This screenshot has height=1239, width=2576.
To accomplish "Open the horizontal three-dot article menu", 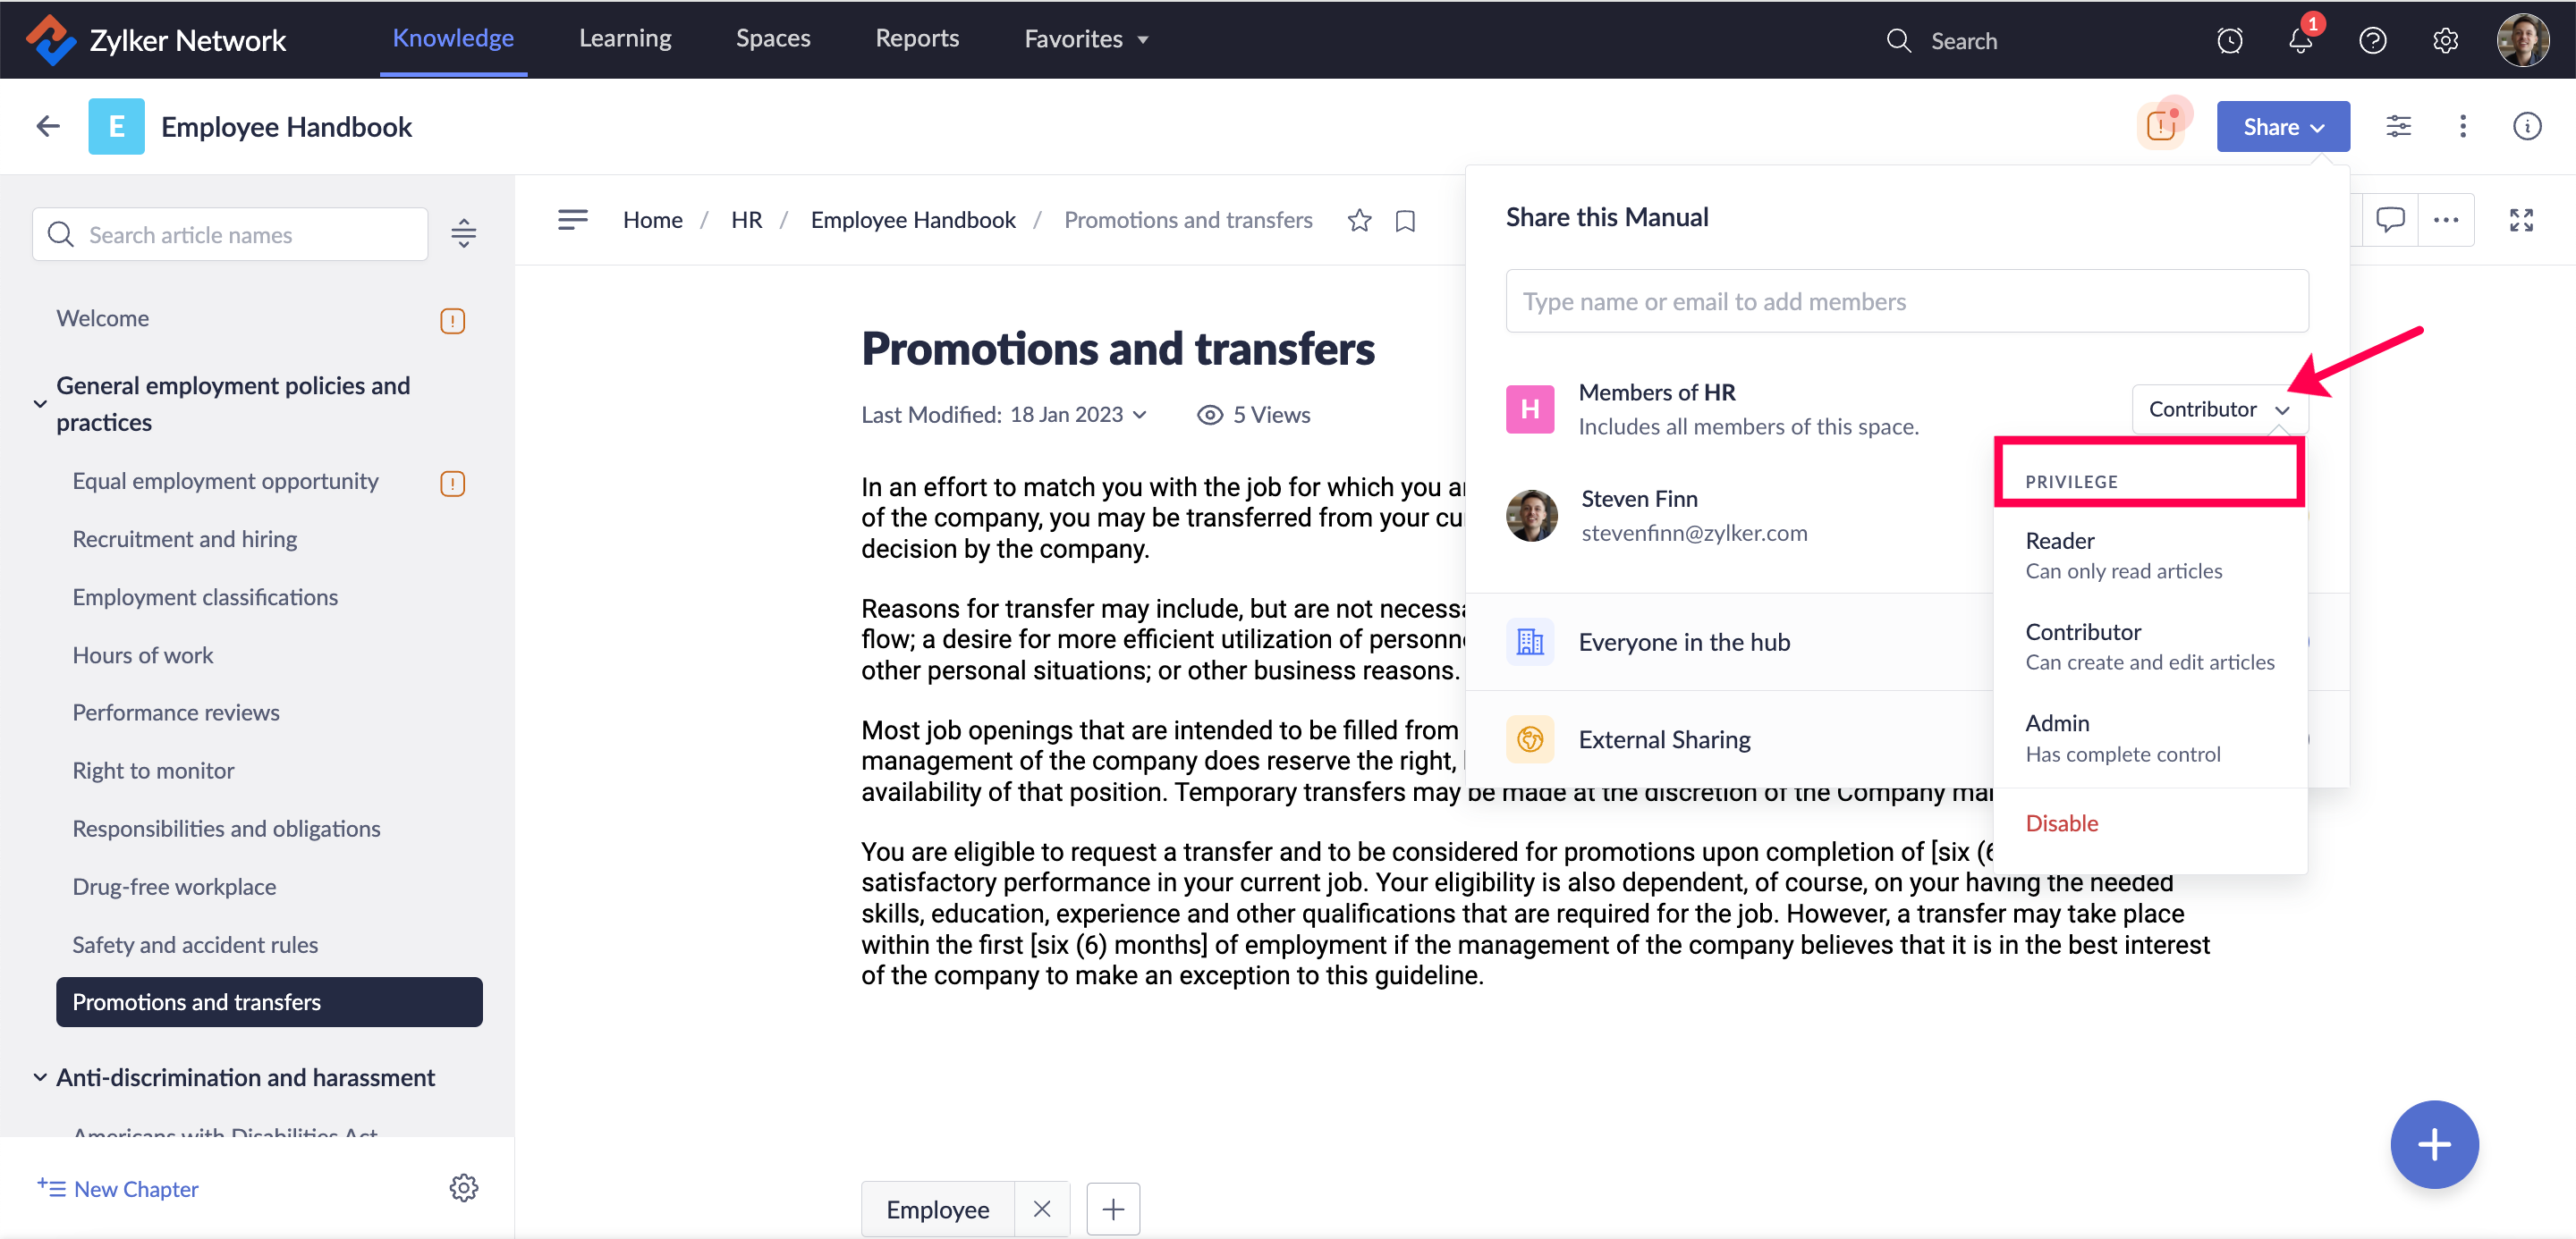I will 2446,220.
